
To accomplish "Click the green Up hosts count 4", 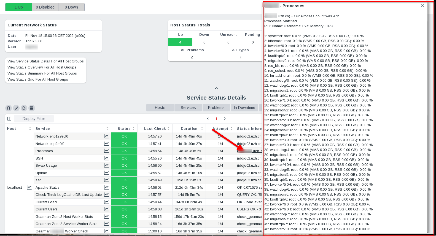I will click(180, 42).
